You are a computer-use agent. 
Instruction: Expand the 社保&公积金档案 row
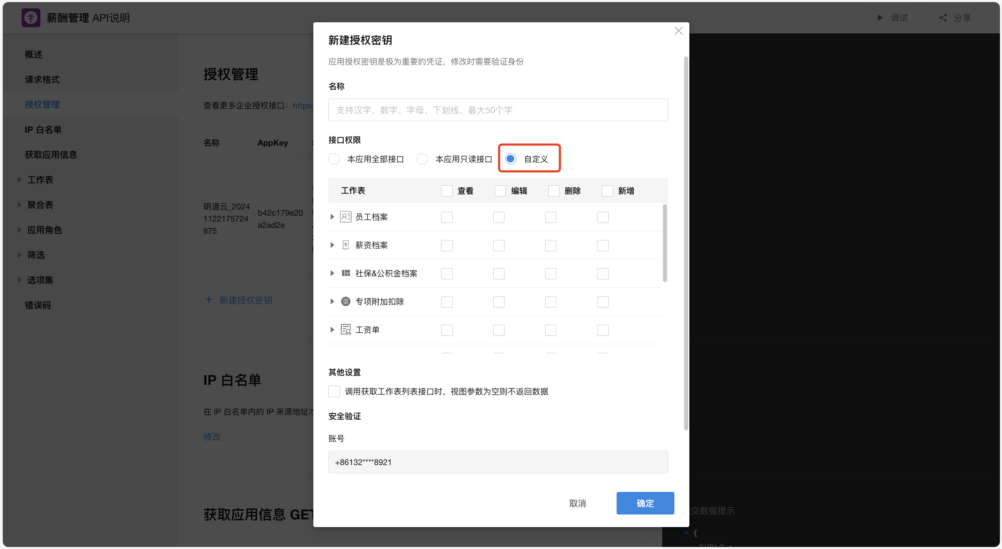point(332,273)
